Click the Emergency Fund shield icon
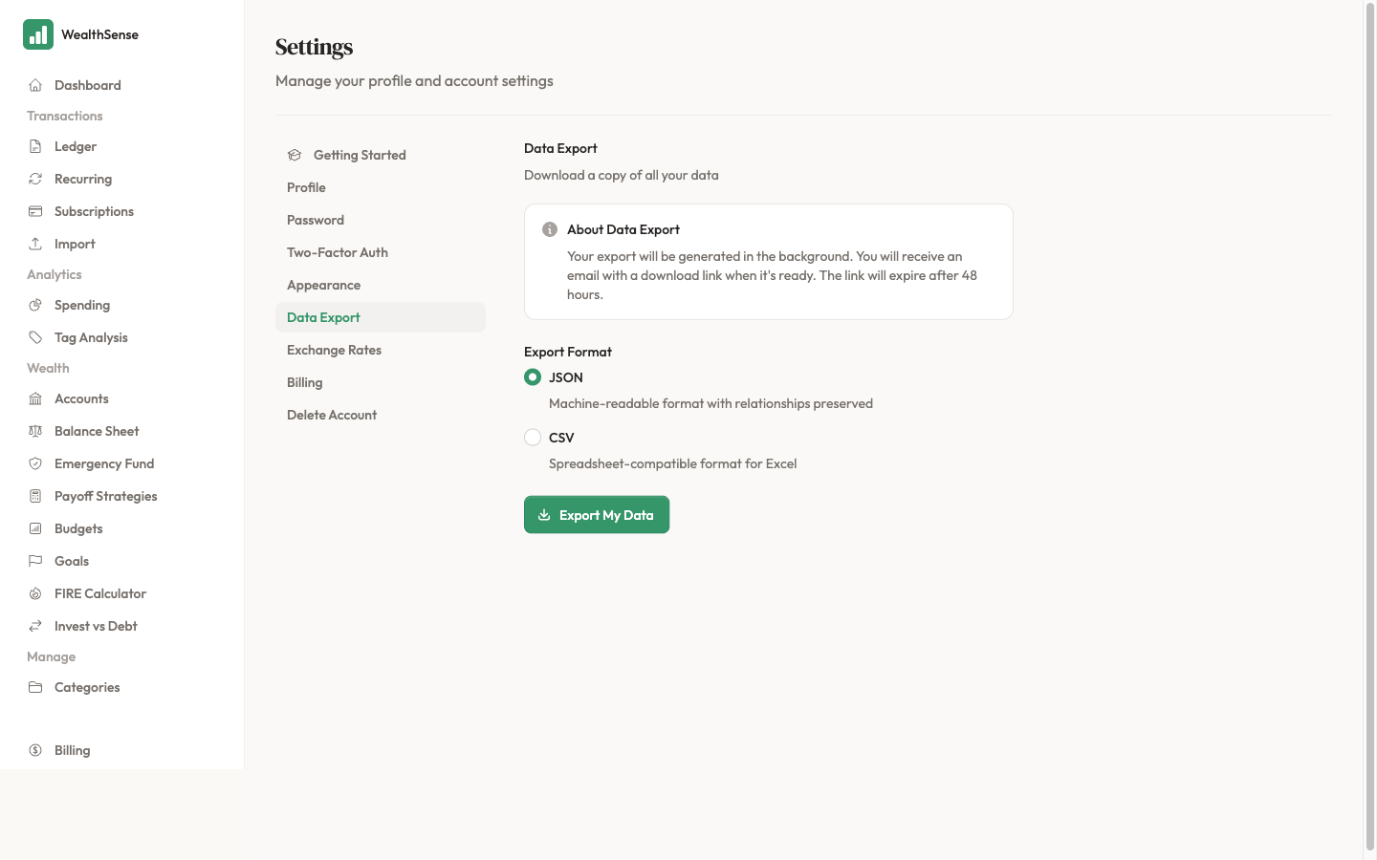The height and width of the screenshot is (860, 1377). coord(35,463)
